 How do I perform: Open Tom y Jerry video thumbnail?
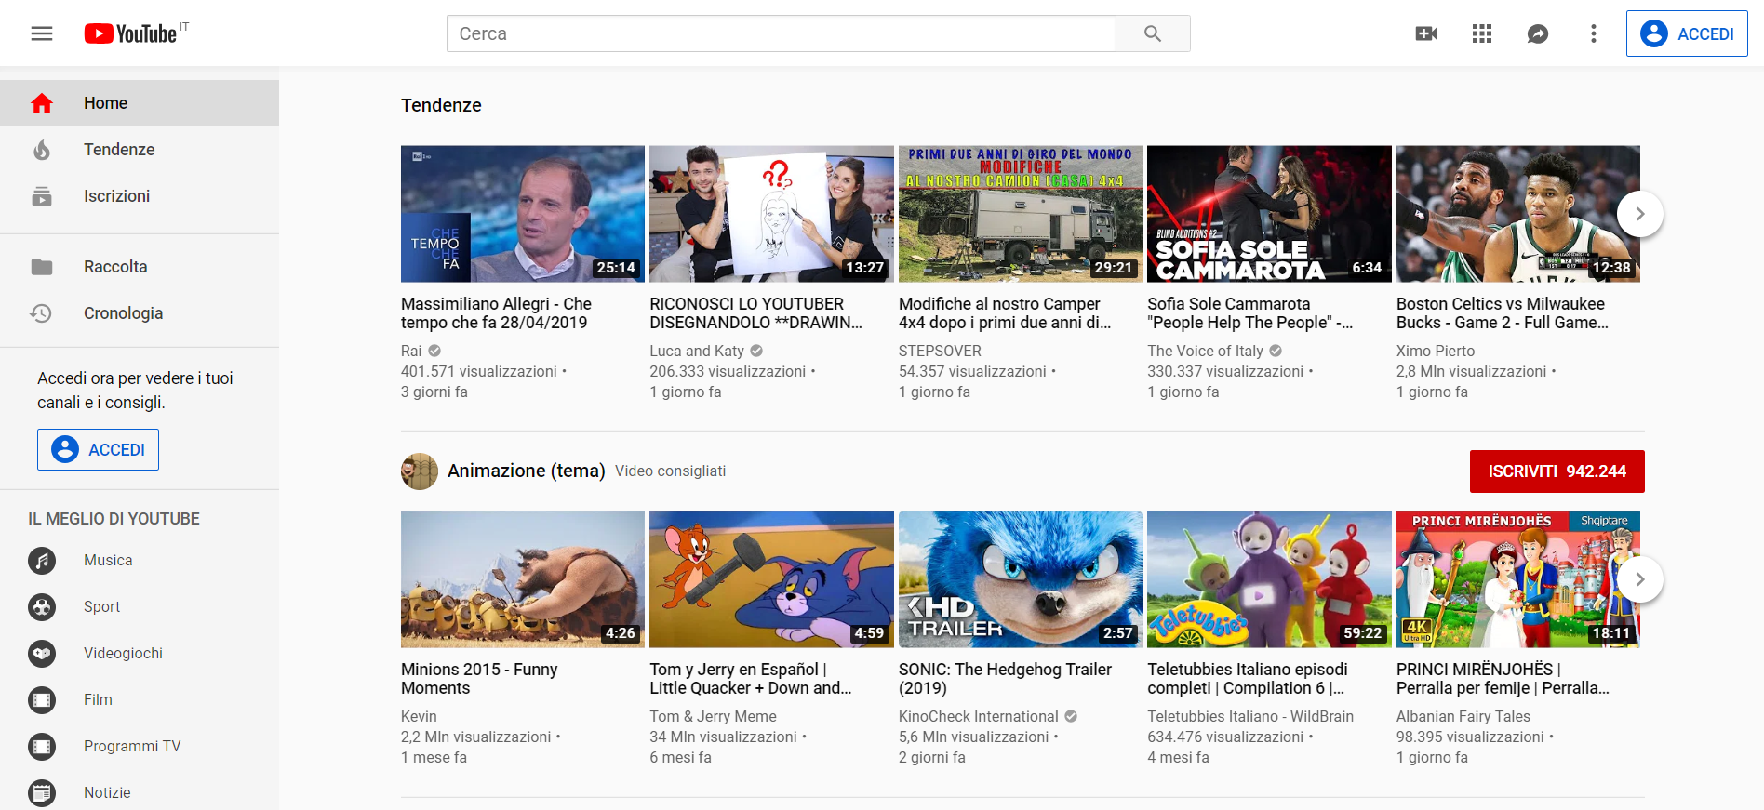tap(771, 579)
